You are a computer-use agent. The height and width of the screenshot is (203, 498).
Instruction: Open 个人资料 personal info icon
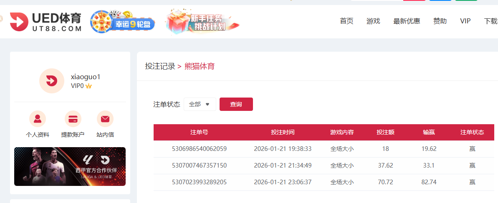38,119
